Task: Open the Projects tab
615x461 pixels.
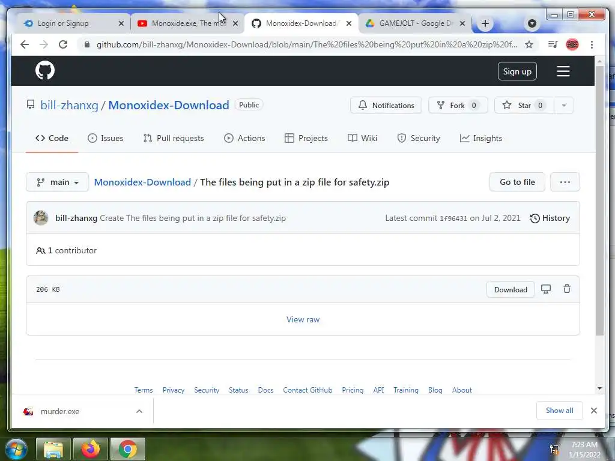Action: (x=306, y=138)
